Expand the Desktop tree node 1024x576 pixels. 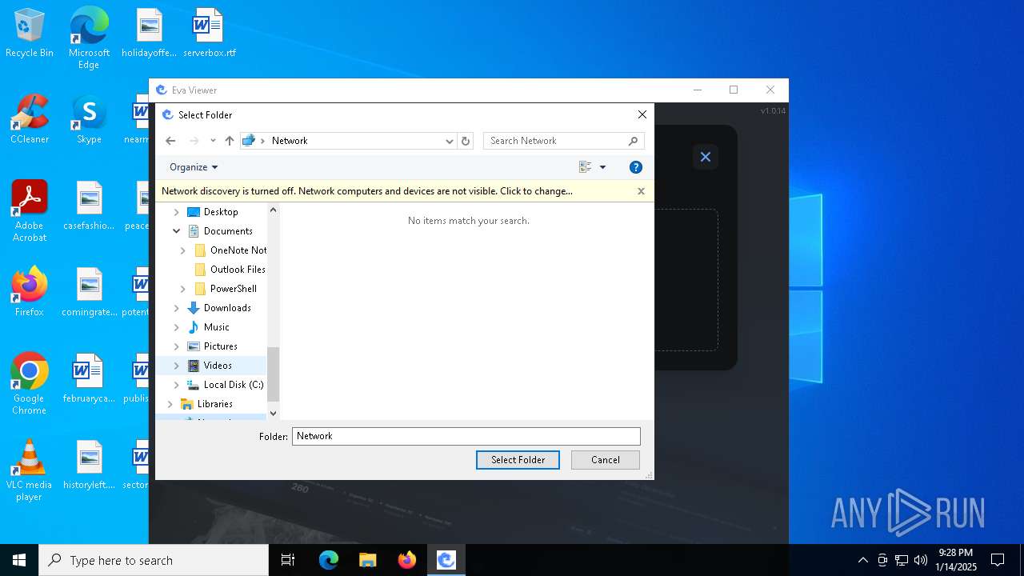(x=177, y=212)
